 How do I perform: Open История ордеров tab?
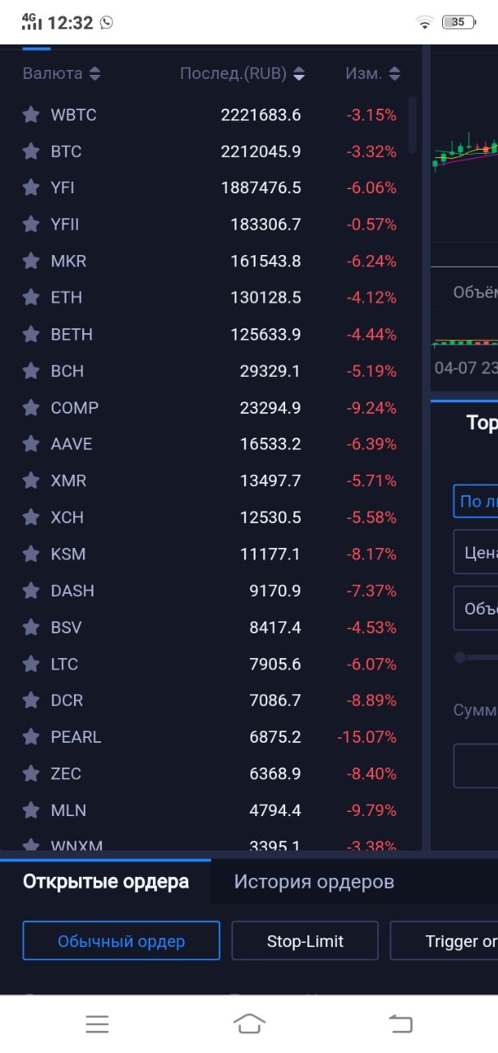(314, 882)
